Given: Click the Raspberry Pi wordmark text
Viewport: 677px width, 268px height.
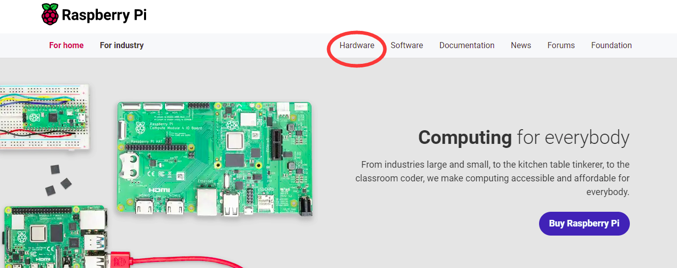Looking at the screenshot, I should (x=104, y=15).
